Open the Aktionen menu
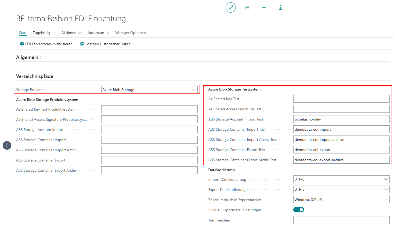 tap(71, 33)
